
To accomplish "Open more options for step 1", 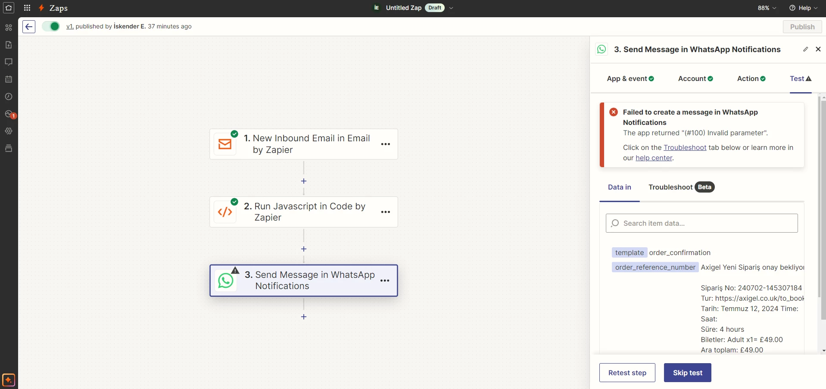I will click(386, 144).
